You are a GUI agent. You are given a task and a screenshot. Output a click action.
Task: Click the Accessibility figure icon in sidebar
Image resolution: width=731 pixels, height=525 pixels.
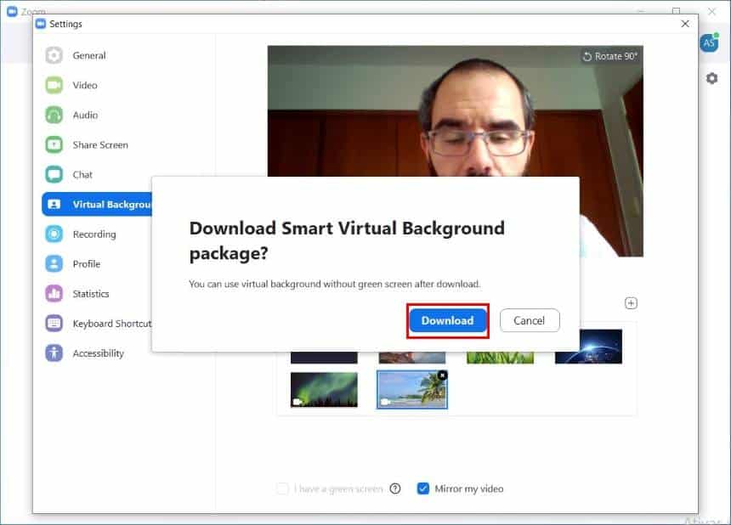click(54, 353)
